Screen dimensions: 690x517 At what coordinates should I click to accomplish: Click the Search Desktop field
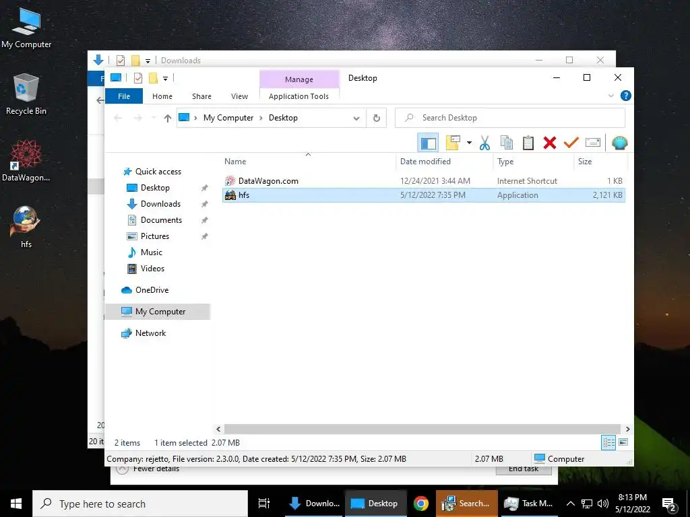[x=510, y=118]
